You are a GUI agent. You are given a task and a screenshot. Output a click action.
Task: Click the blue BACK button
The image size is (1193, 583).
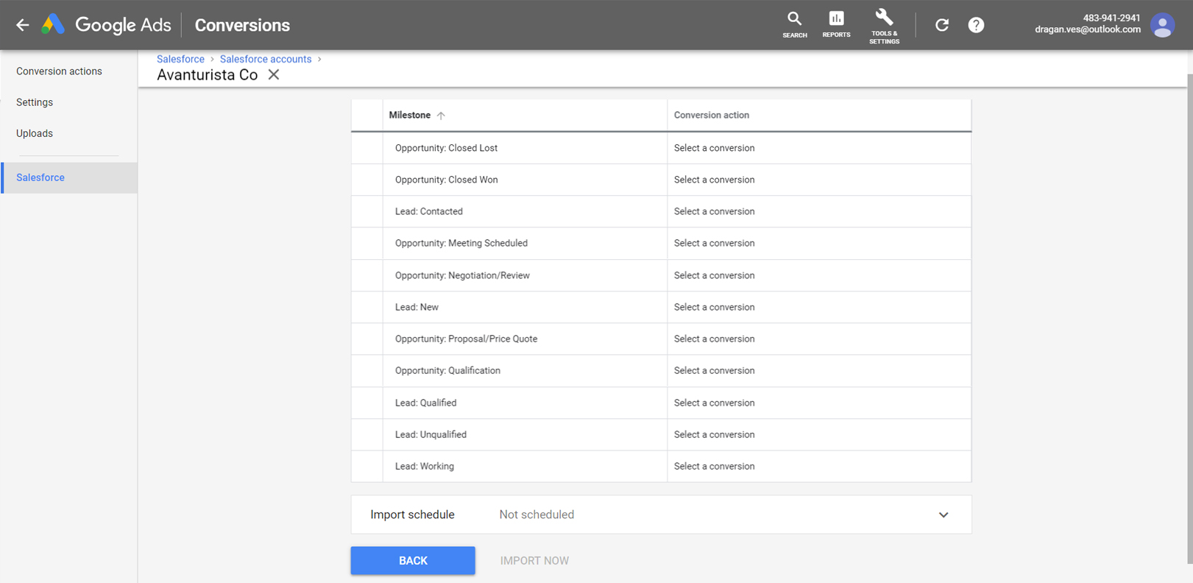click(413, 560)
